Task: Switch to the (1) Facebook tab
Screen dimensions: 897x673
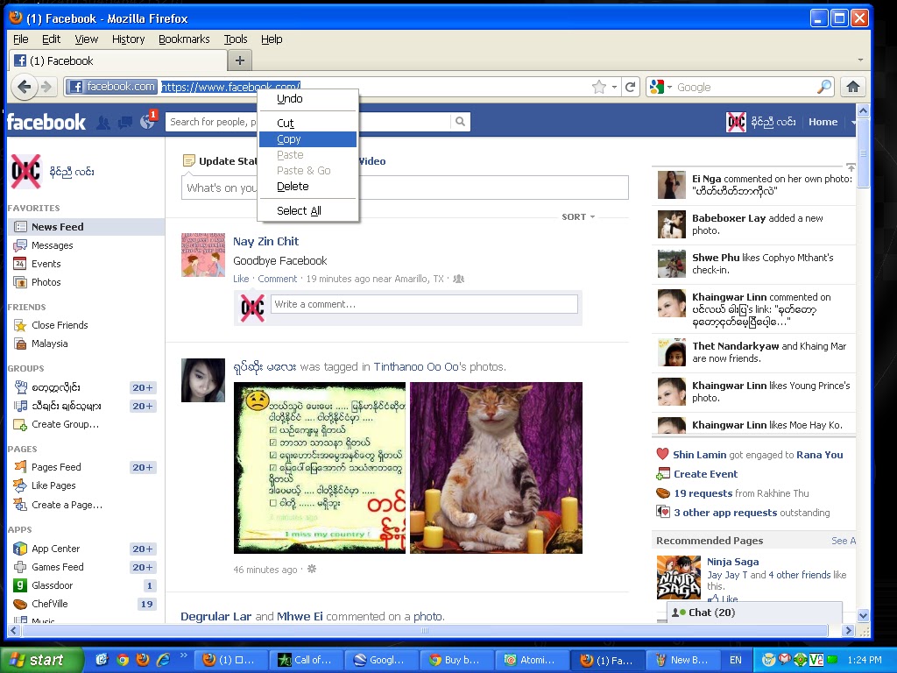Action: click(x=118, y=60)
